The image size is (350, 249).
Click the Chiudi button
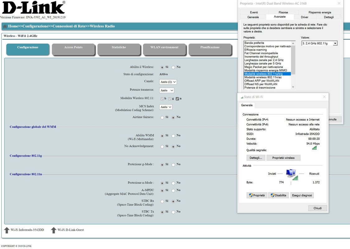[317, 208]
